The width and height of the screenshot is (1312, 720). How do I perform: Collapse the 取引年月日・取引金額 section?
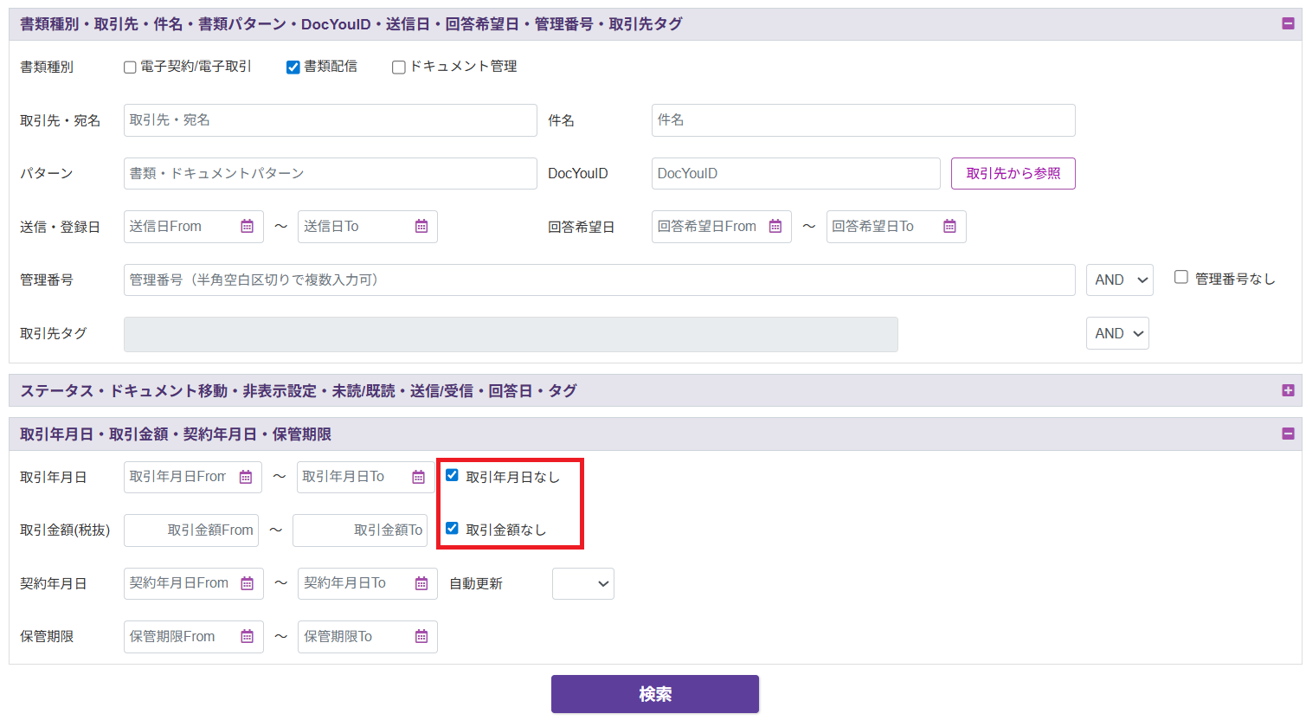point(1288,434)
